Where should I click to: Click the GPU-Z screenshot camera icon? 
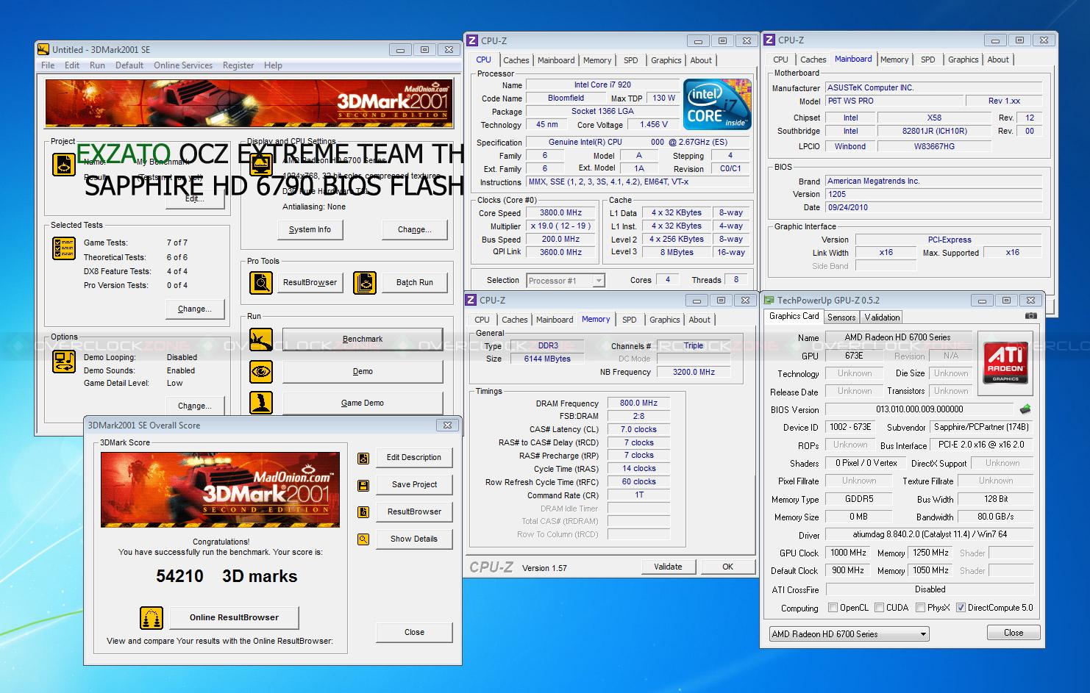pyautogui.click(x=1031, y=316)
